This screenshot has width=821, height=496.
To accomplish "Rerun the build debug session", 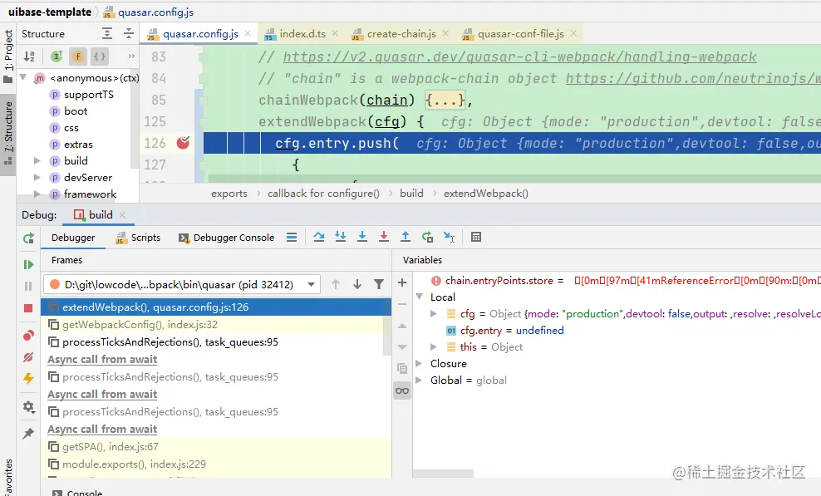I will [x=28, y=238].
